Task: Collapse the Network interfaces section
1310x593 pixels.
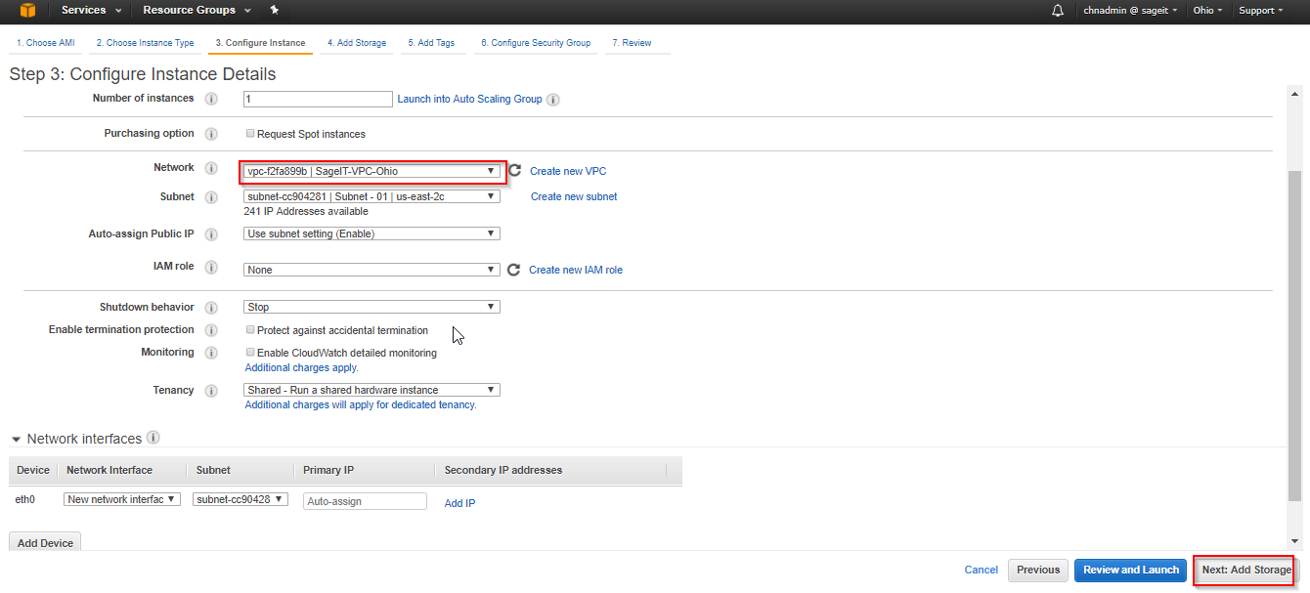Action: [17, 440]
